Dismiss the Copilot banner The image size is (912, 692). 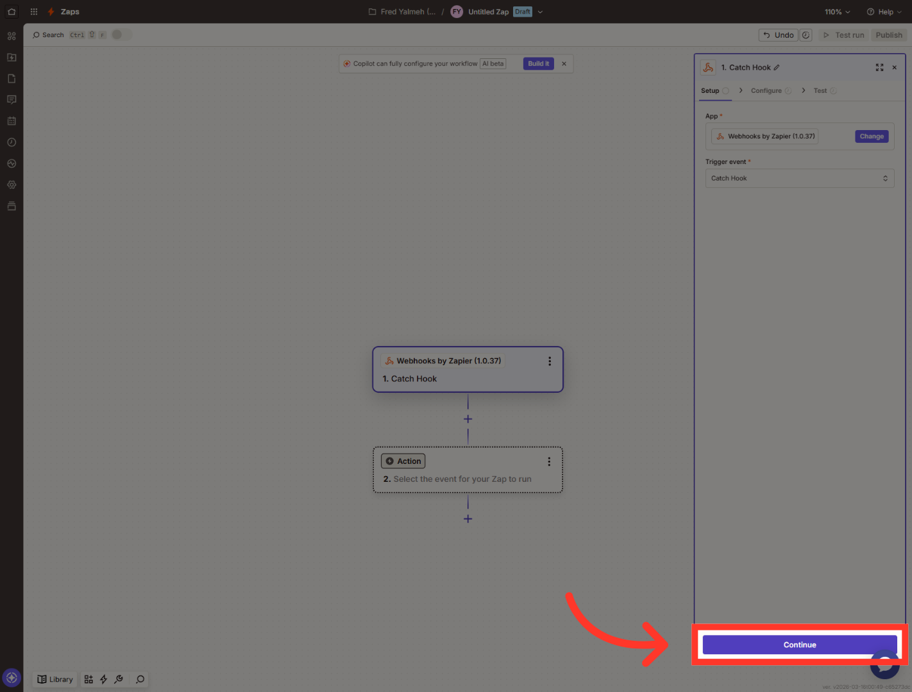(564, 63)
